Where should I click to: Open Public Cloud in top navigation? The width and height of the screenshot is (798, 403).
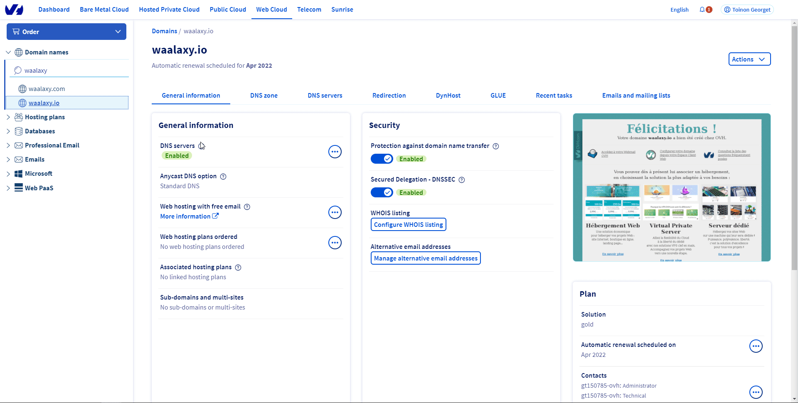click(x=228, y=10)
